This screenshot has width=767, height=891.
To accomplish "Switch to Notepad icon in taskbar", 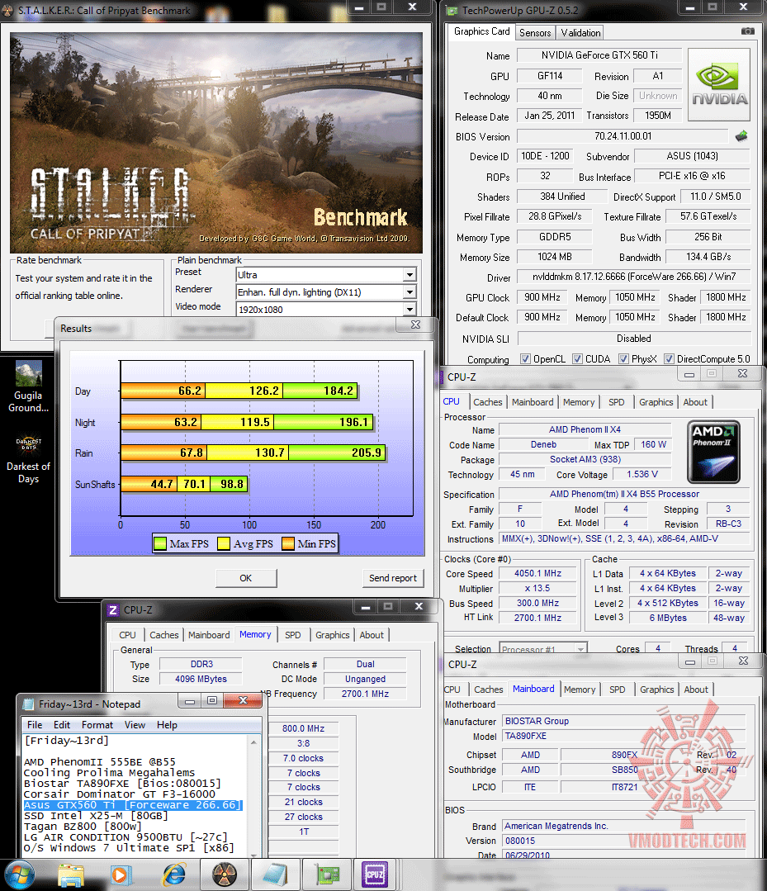I will coord(275,875).
